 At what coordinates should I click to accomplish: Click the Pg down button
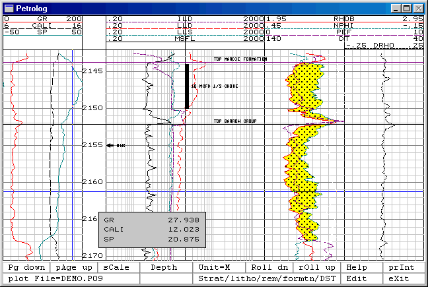point(26,267)
